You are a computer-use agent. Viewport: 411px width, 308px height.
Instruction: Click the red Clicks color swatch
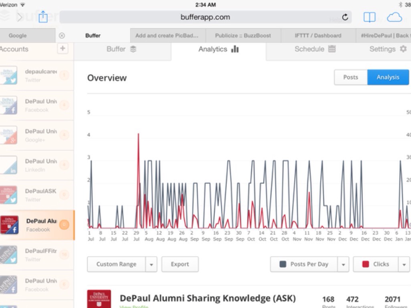(365, 264)
